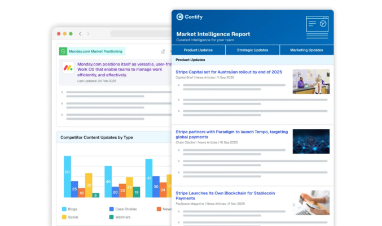This screenshot has width=382, height=226.
Task: Click 'Capital Brief | News Articles | 11 Sep 2025'
Action: (205, 77)
